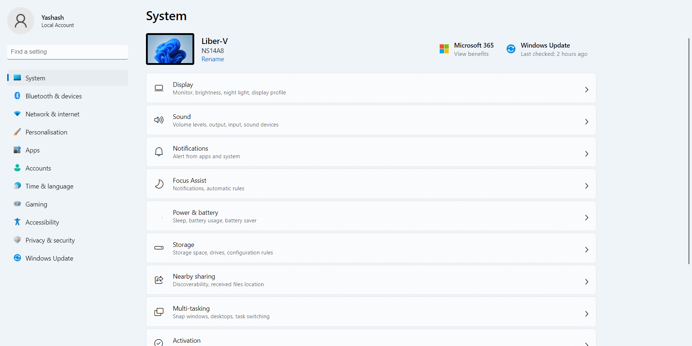Screen dimensions: 692x346
Task: Open Display settings via the monitor icon
Action: 159,88
